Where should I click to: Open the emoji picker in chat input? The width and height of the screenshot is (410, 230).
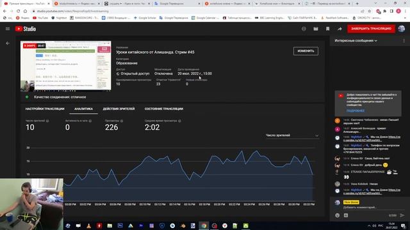338,215
